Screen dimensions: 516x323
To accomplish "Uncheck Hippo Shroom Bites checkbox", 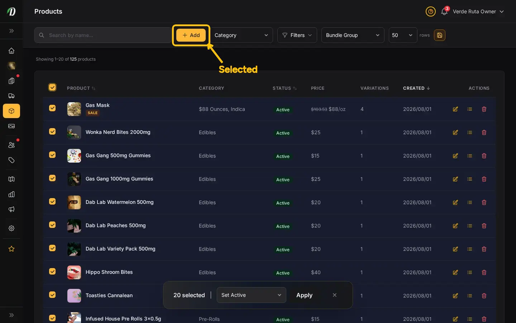I will point(52,271).
